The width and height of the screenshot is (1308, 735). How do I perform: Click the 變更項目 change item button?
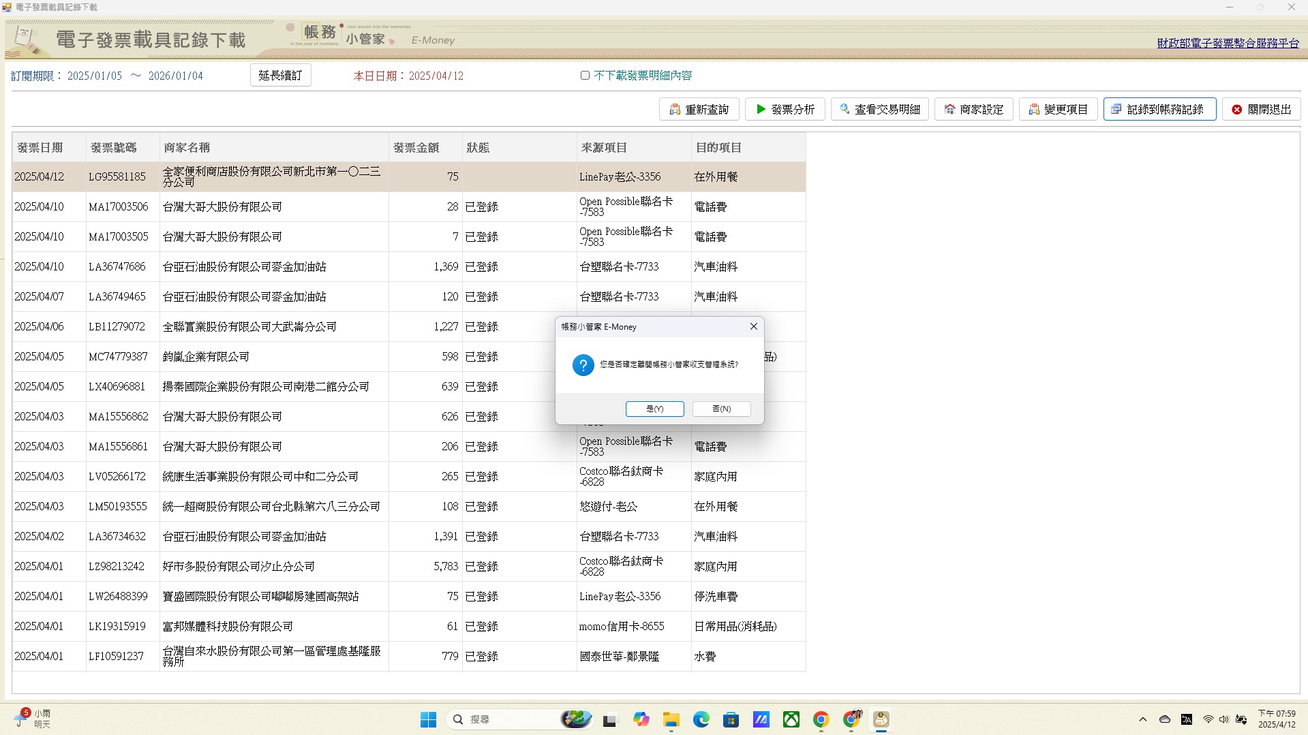click(1059, 109)
